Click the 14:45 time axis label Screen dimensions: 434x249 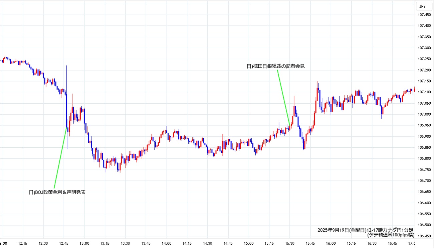coord(228,244)
